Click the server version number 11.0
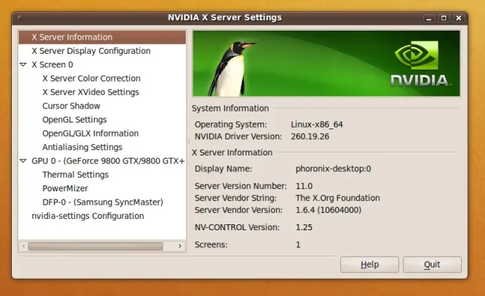The height and width of the screenshot is (296, 485). [304, 186]
